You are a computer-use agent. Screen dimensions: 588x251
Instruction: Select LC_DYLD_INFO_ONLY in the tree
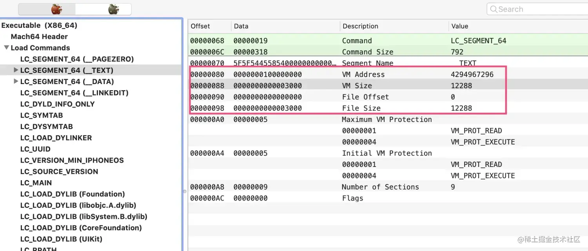click(x=57, y=104)
